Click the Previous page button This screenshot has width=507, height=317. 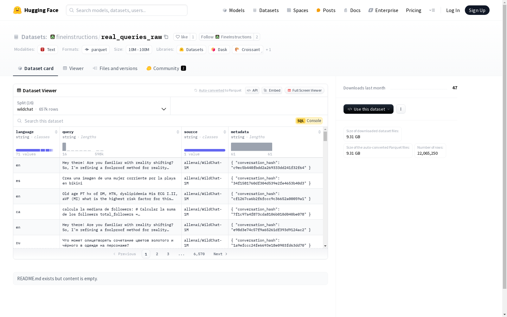(x=125, y=254)
